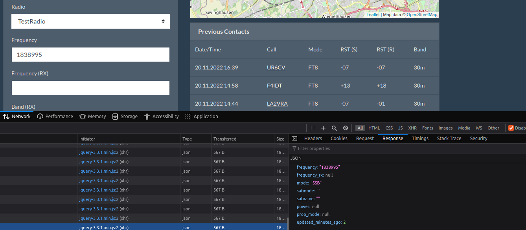The width and height of the screenshot is (526, 230).
Task: Enable request blocking mode
Action: [345, 128]
